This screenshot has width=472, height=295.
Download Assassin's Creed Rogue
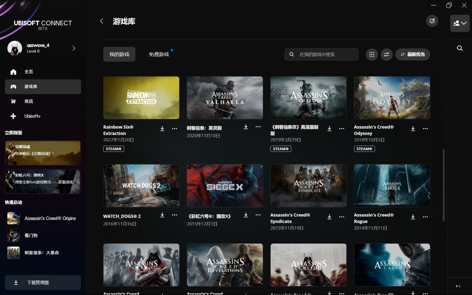click(x=413, y=217)
